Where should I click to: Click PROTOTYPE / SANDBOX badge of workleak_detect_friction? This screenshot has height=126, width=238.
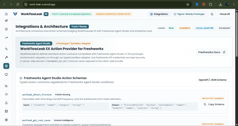pyautogui.click(x=213, y=98)
